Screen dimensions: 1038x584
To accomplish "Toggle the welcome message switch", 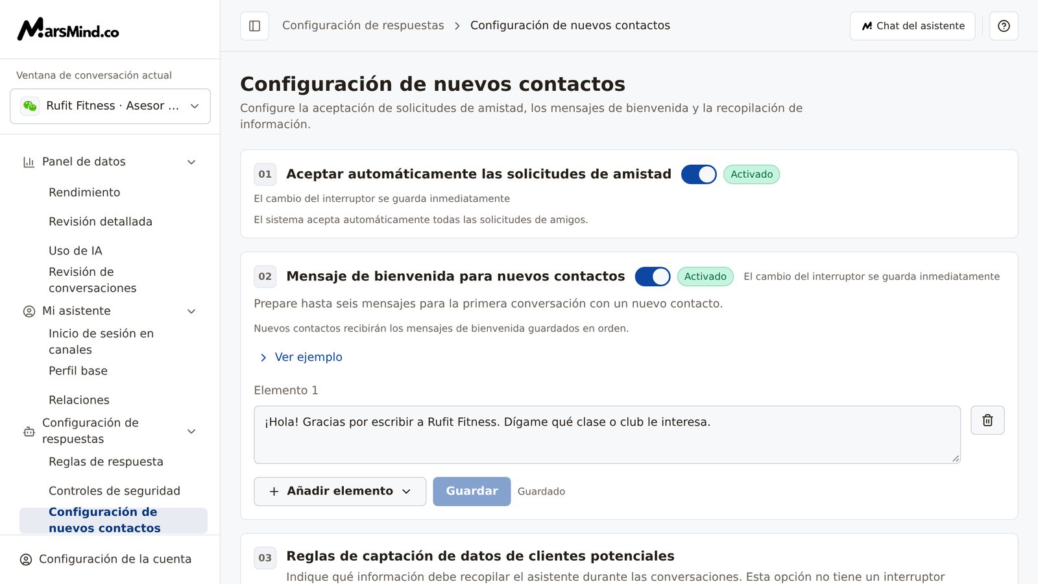I will 653,276.
